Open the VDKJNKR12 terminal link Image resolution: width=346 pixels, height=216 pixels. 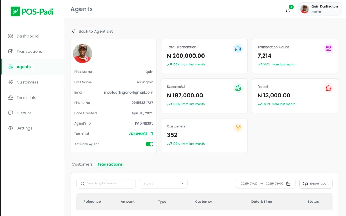(138, 134)
